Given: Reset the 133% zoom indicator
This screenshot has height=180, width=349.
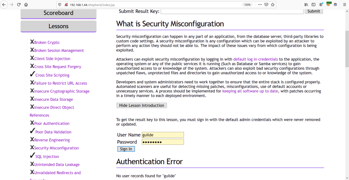Looking at the screenshot, I should click(x=247, y=5).
